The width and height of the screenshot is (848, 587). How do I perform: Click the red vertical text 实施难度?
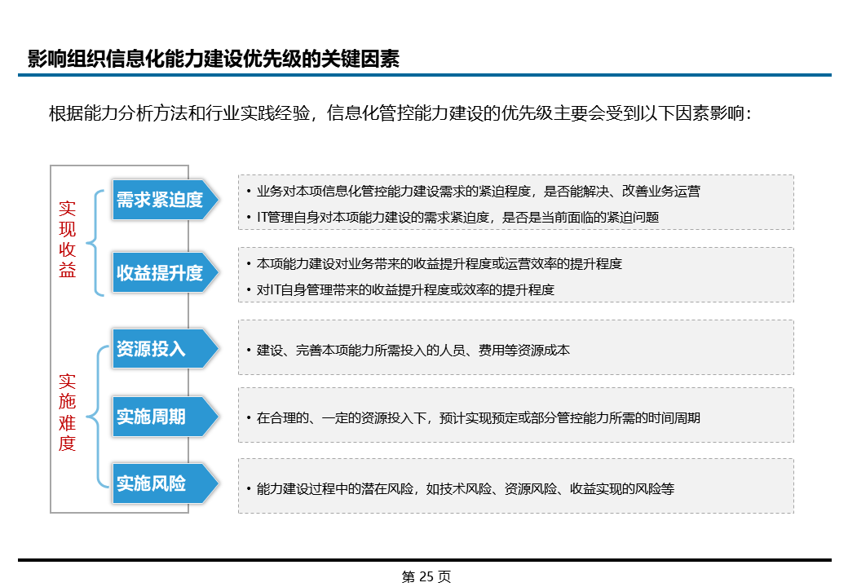[67, 413]
